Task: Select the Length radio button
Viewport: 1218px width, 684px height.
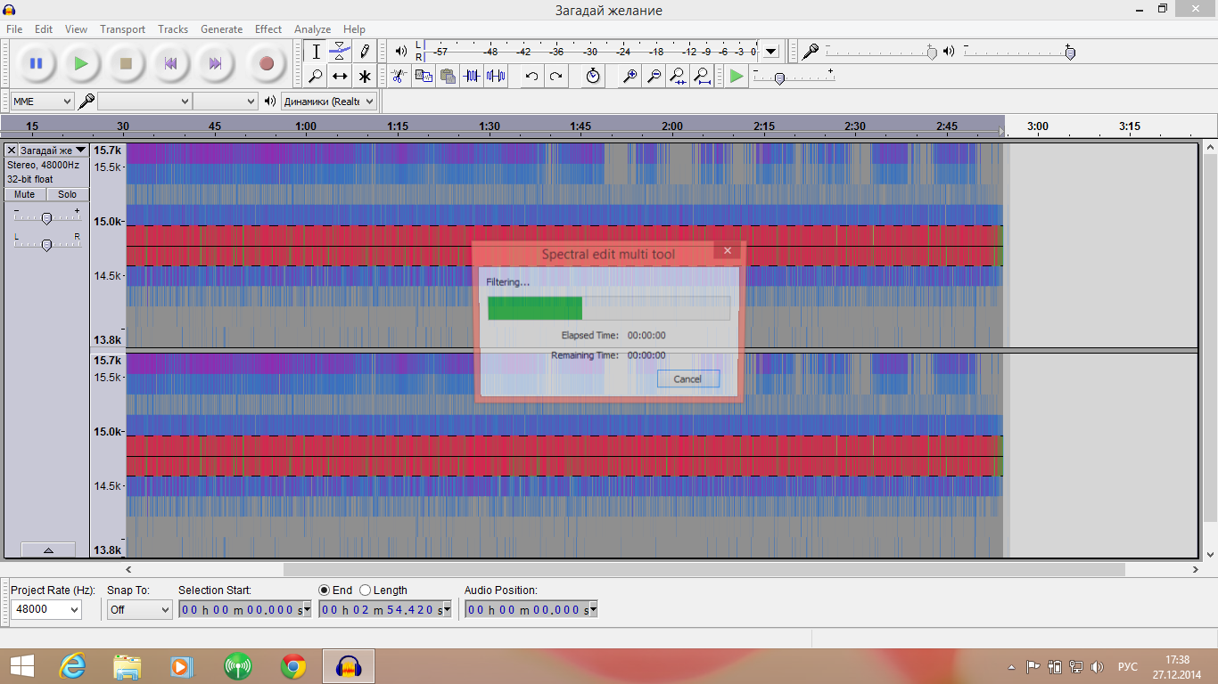Action: pos(365,590)
